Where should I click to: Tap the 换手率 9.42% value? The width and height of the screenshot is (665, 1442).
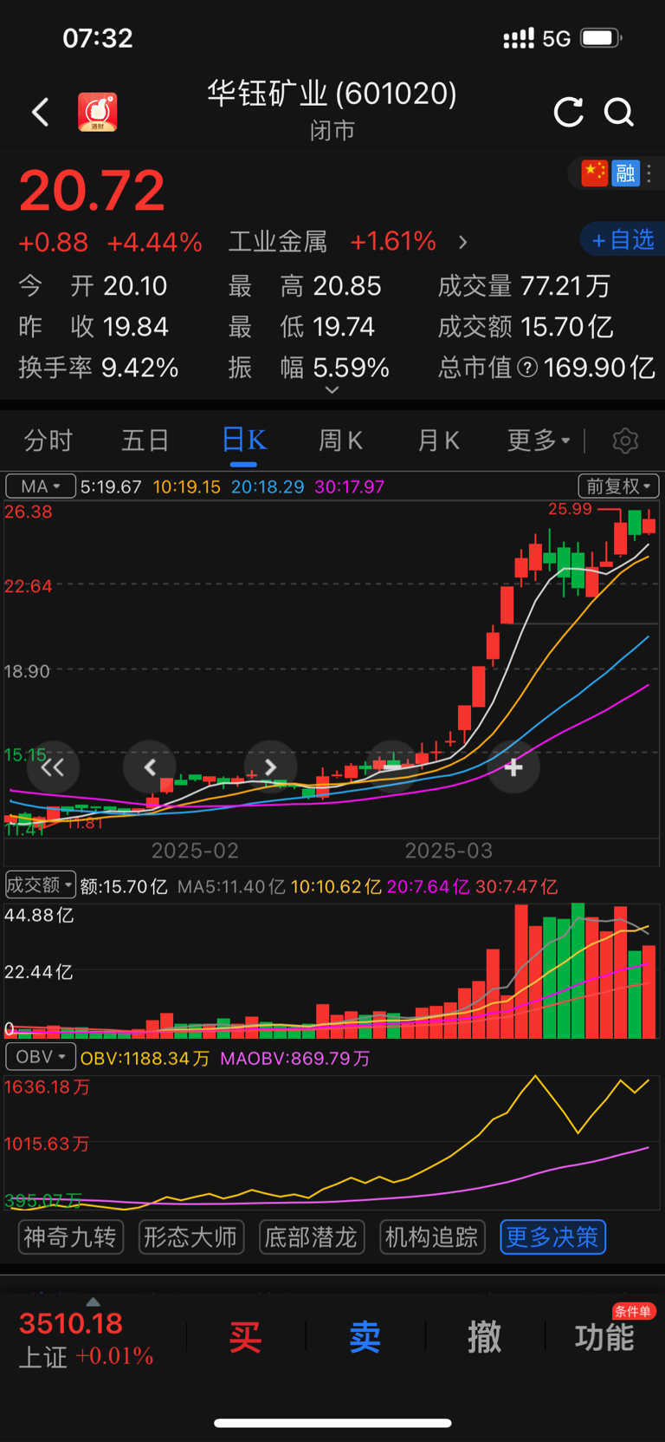140,368
